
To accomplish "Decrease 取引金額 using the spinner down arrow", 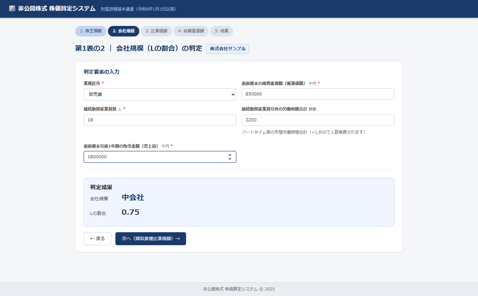I will (230, 159).
